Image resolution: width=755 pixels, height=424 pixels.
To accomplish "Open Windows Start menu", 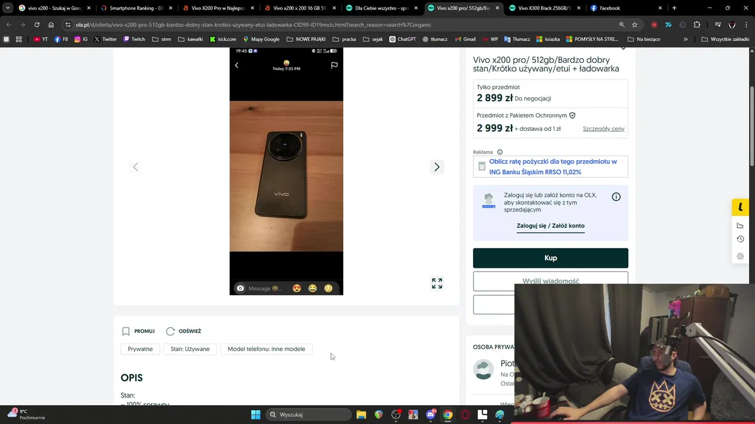I will [x=255, y=415].
